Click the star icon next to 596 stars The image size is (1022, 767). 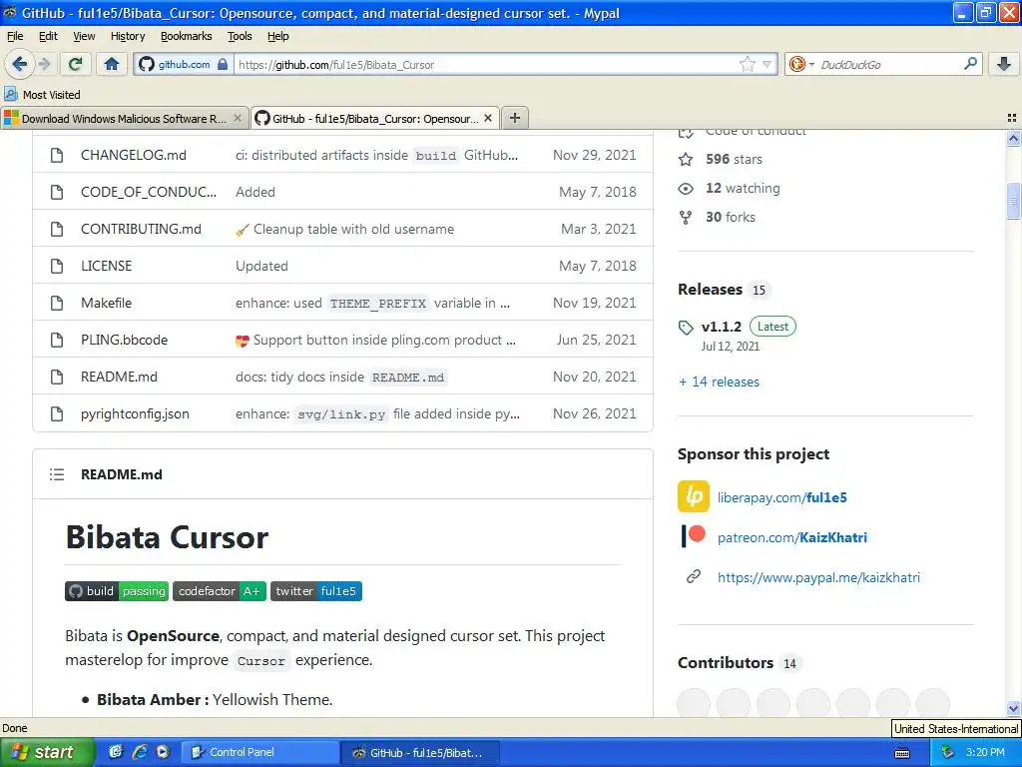pos(686,159)
